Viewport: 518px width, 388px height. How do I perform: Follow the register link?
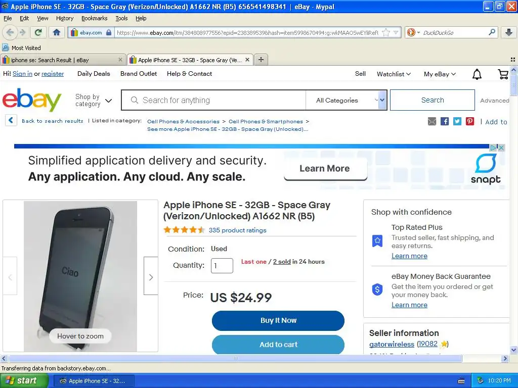pyautogui.click(x=53, y=74)
